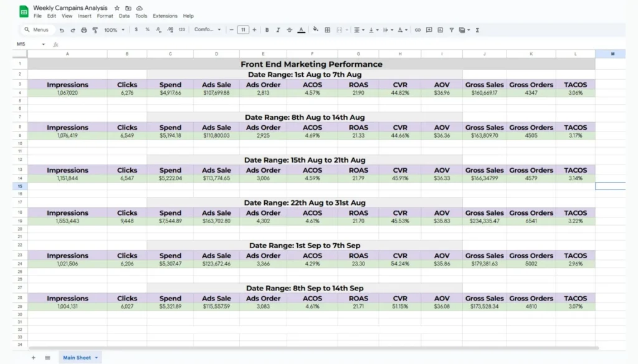Toggle bold formatting
The image size is (638, 364).
[x=267, y=30]
